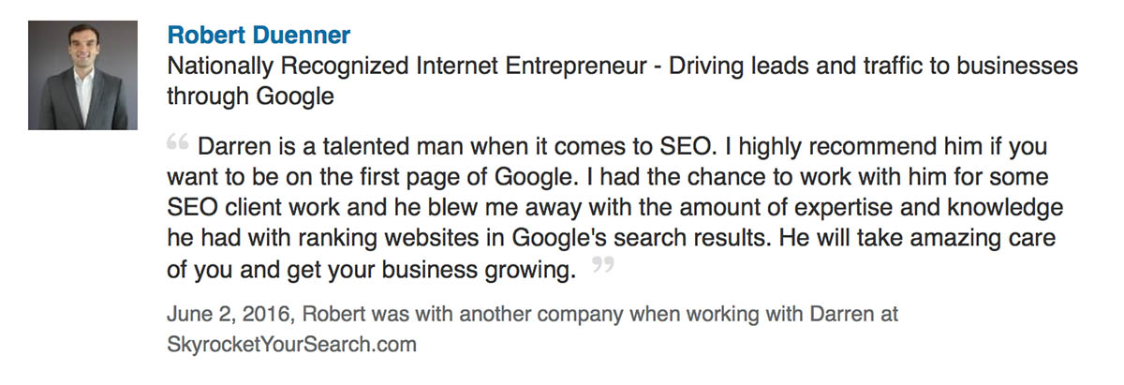Click the opening quotation mark icon
Viewport: 1124px width, 385px height.
coord(177,143)
